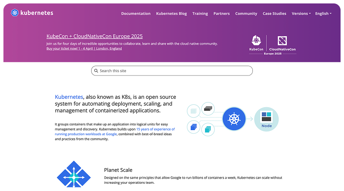Focus the Search this site field

[x=172, y=71]
